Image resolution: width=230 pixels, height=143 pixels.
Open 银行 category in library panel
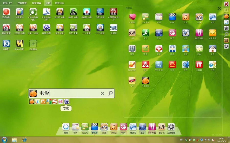pos(145,65)
